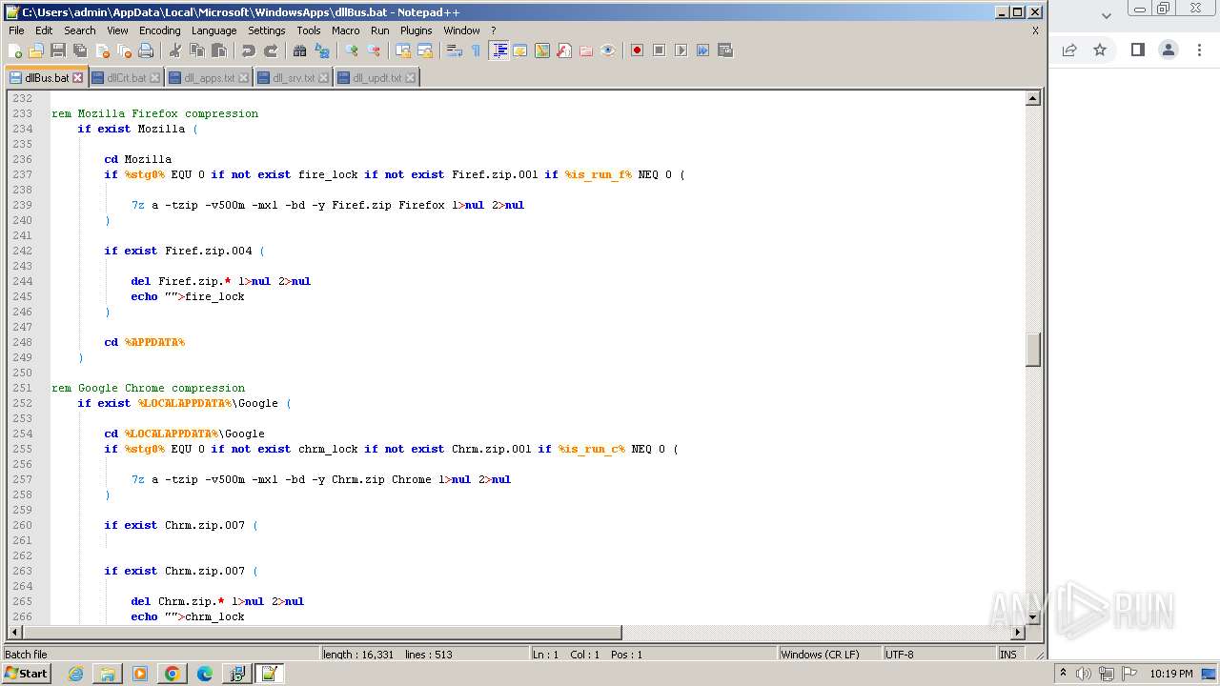This screenshot has height=686, width=1220.
Task: Cut selection with the scissors icon
Action: tap(175, 50)
